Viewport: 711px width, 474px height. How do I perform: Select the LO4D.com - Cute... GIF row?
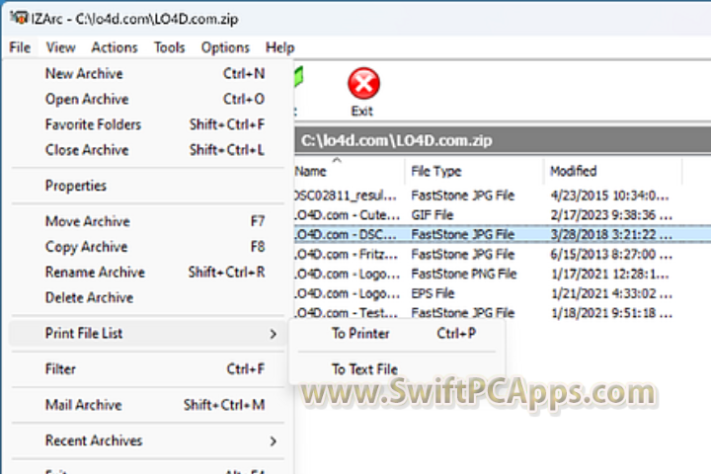(x=503, y=215)
